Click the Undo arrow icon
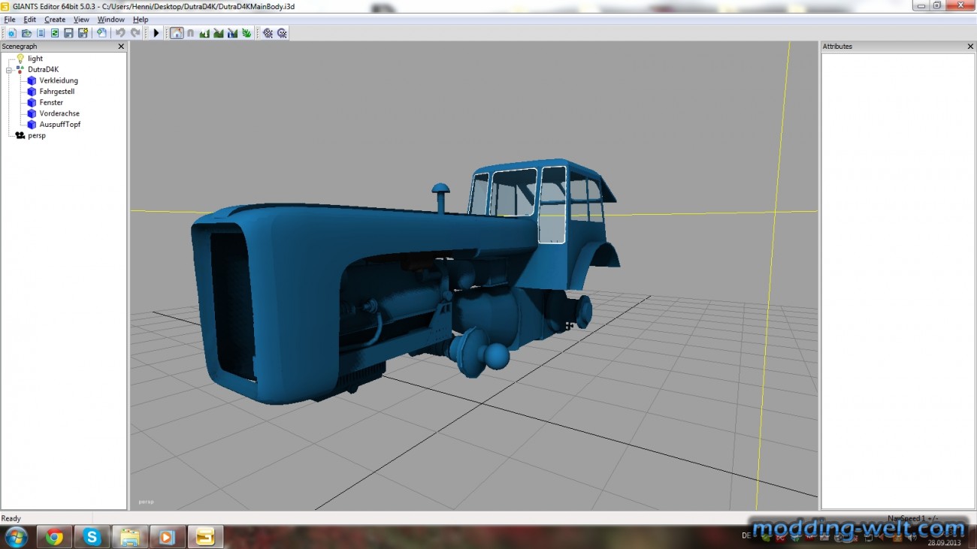Screen dimensions: 977x549 coord(120,33)
